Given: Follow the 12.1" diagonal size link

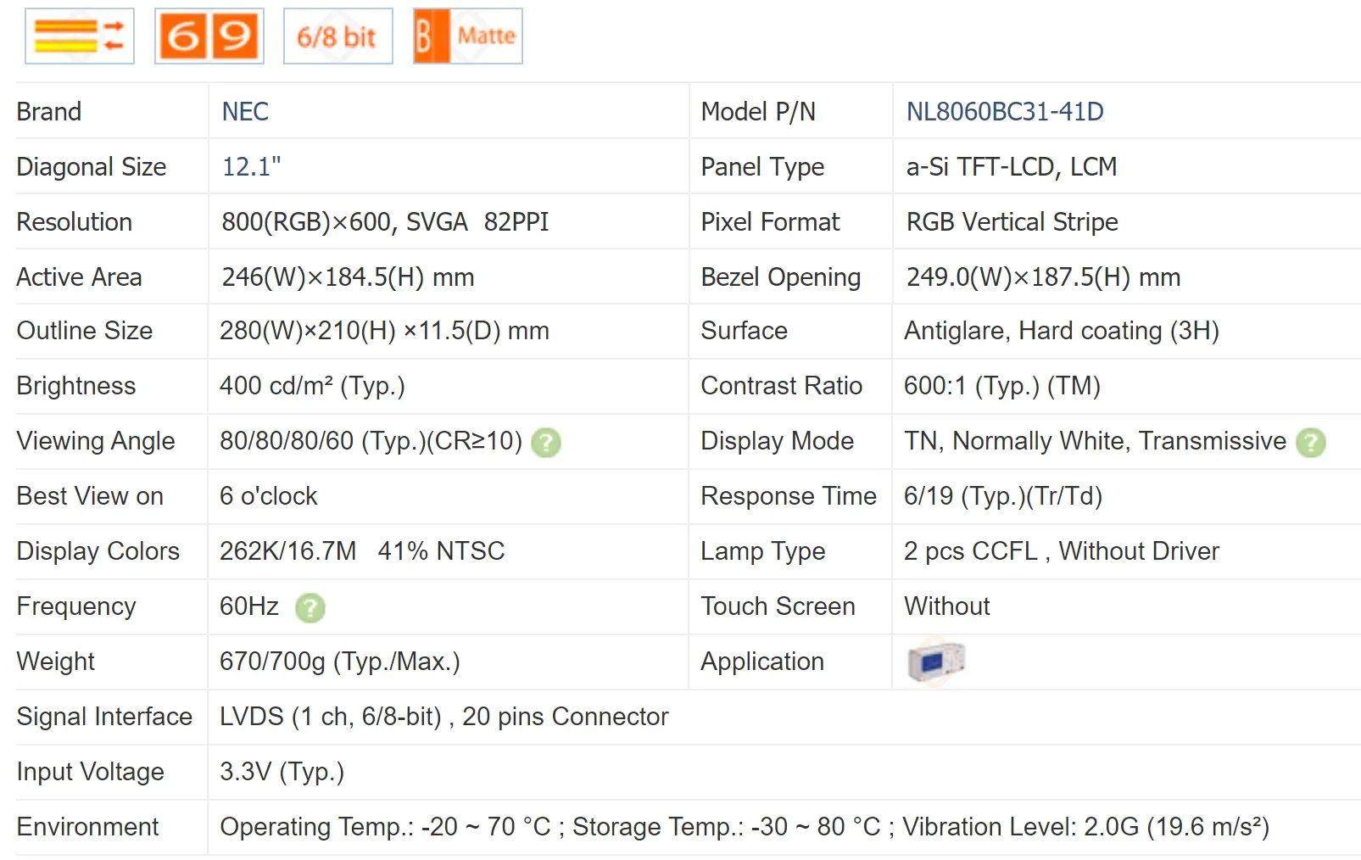Looking at the screenshot, I should [251, 167].
